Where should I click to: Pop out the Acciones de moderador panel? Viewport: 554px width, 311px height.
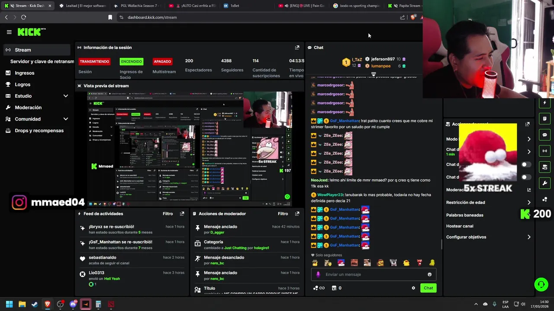coord(297,214)
